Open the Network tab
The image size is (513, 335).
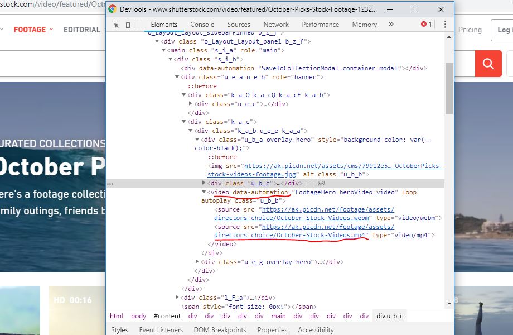(276, 25)
